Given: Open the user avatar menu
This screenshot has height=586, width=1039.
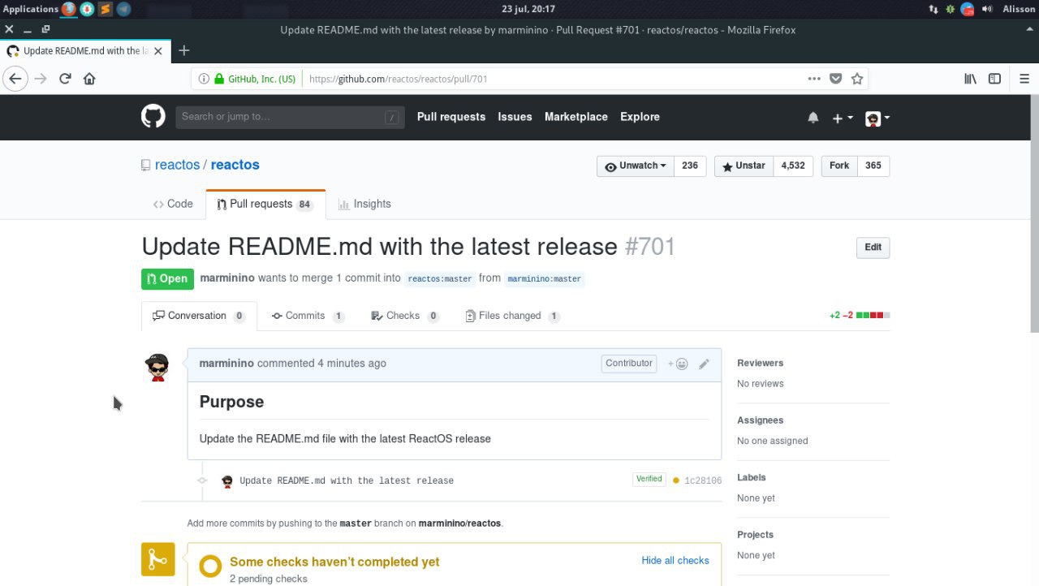Looking at the screenshot, I should tap(877, 118).
